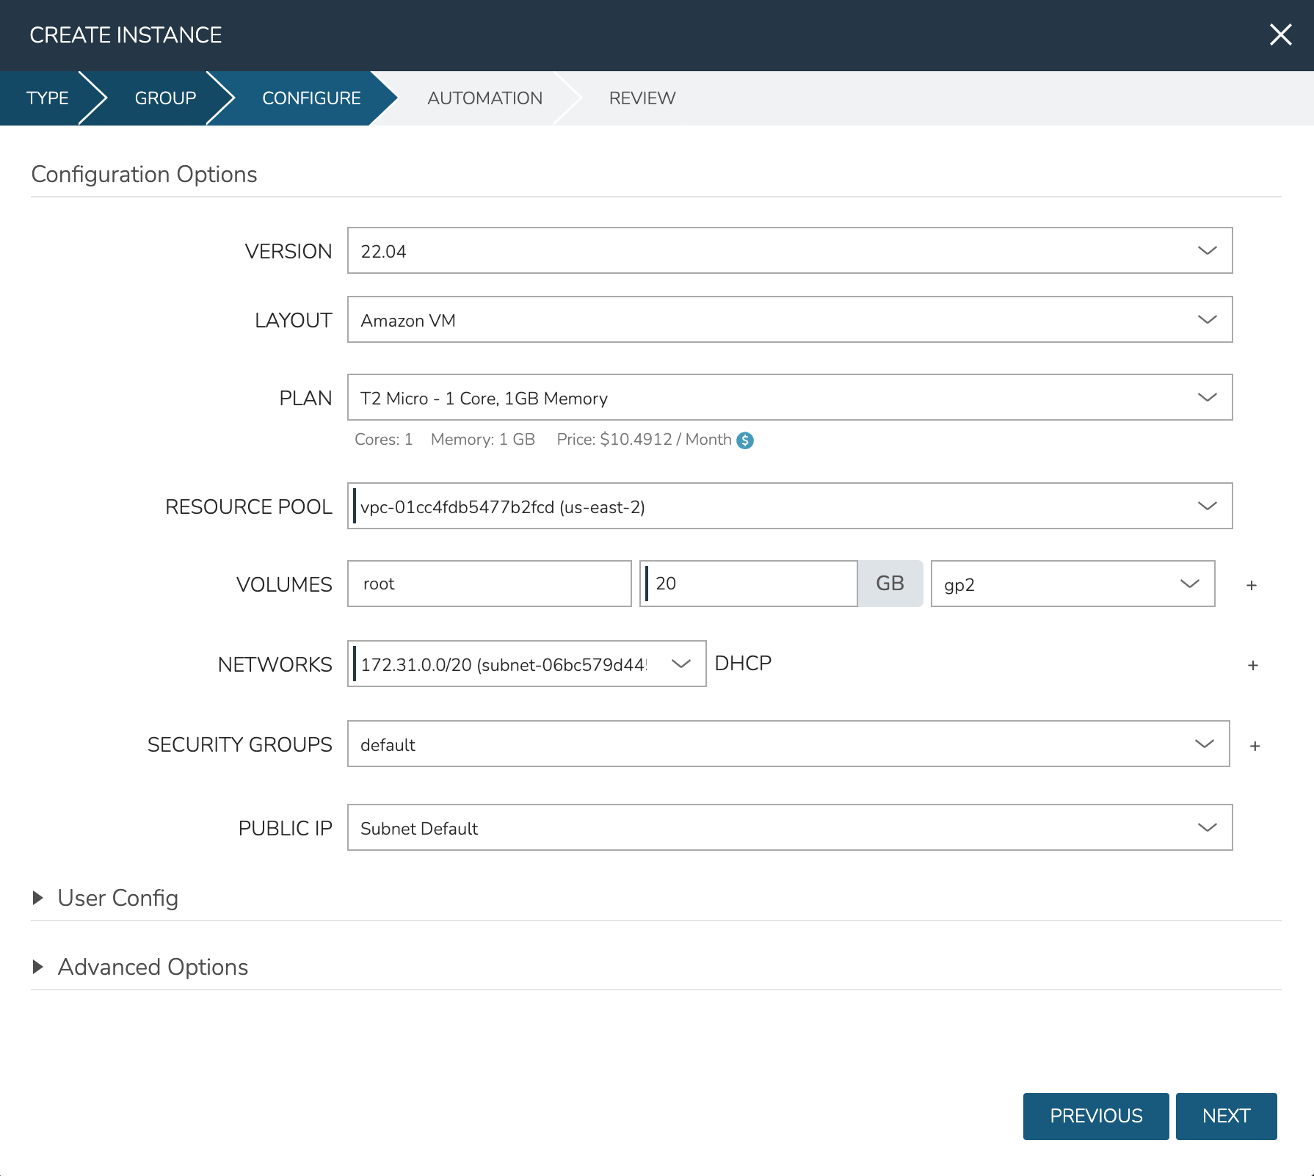Open the Public IP dropdown
Screen dimensions: 1314x1176
coord(789,828)
